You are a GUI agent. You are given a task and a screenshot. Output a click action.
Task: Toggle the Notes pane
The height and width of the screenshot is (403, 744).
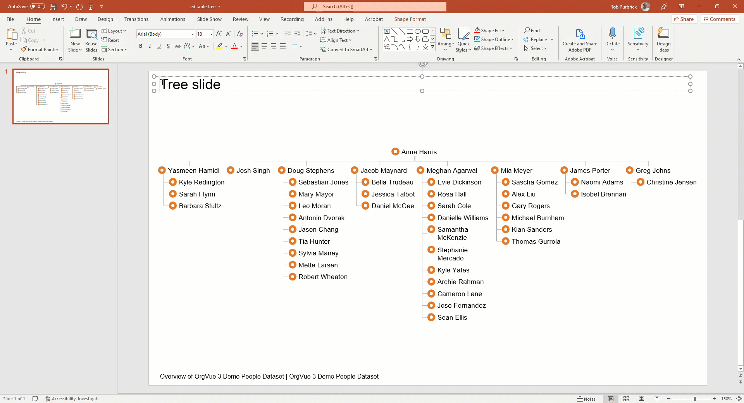pyautogui.click(x=586, y=399)
